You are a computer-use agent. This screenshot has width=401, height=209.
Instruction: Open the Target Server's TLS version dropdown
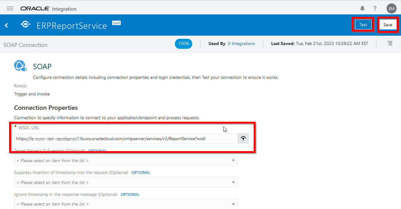tap(126, 161)
